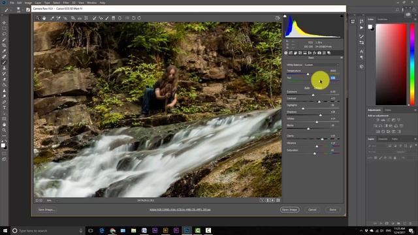Click the hue strip in Color panel
The image size is (418, 235).
(412, 65)
